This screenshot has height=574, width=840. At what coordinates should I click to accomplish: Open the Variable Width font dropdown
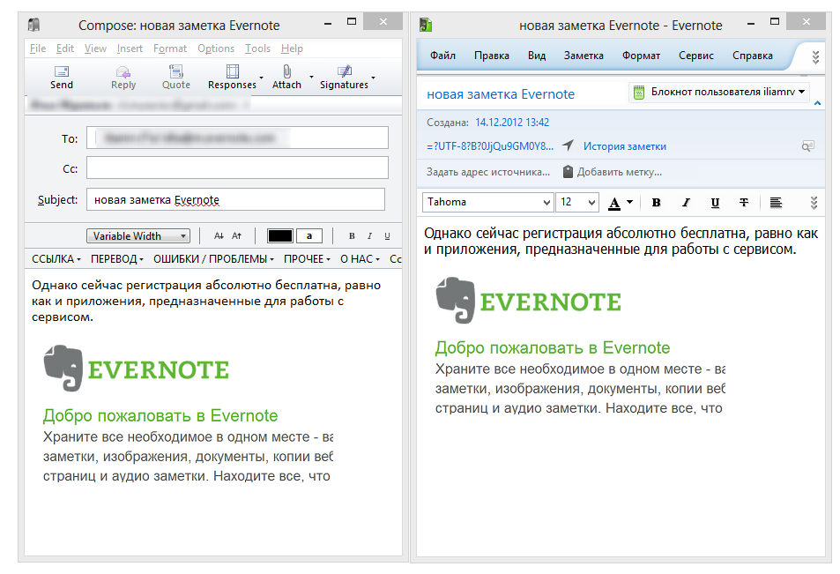pos(138,236)
